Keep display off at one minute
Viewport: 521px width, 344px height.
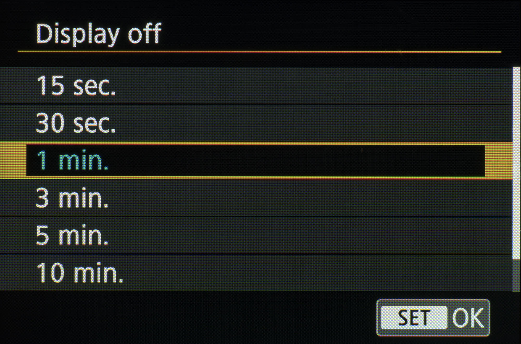[x=255, y=160]
